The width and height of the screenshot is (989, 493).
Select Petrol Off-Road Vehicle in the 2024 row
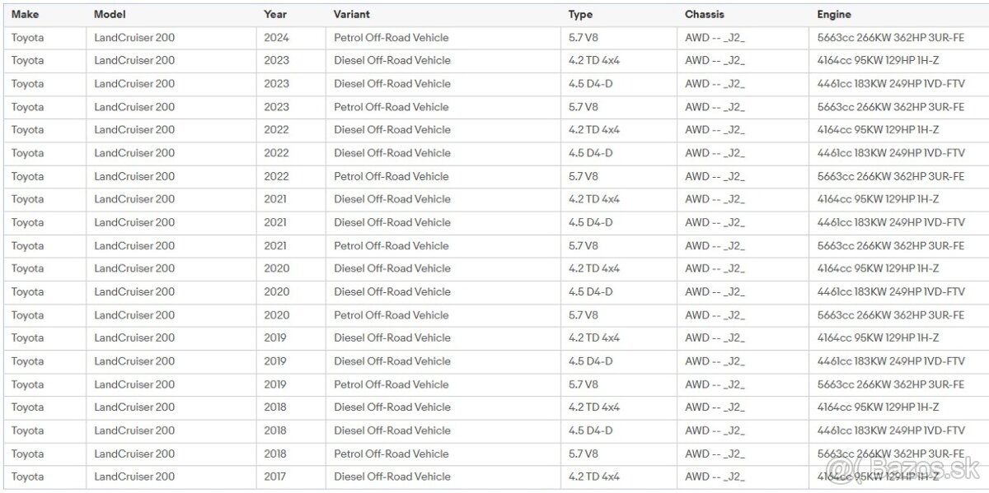coord(391,37)
